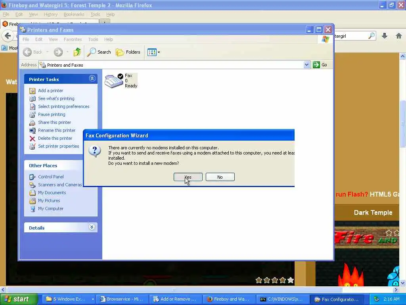Click the My Pictures folder icon
The height and width of the screenshot is (305, 406).
click(33, 201)
